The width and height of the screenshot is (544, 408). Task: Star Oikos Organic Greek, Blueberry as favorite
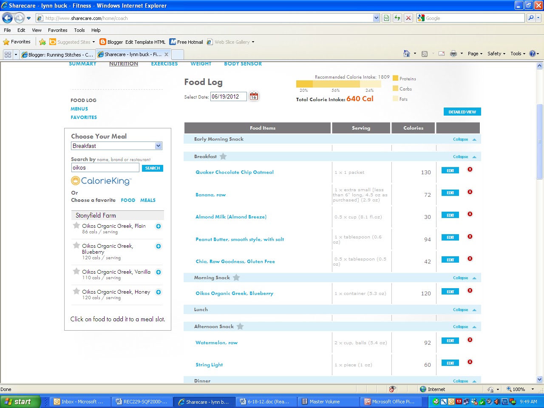click(76, 245)
